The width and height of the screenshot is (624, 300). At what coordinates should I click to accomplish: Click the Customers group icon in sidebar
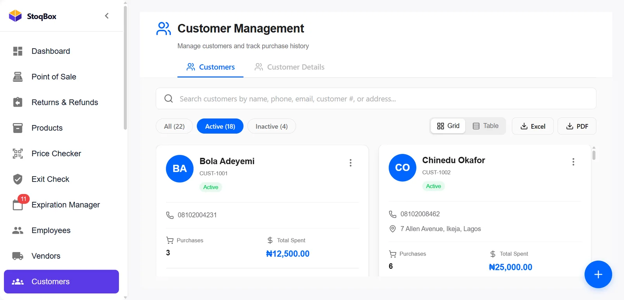18,282
